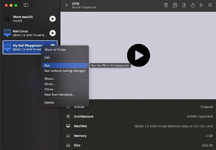Click the share icon in the toolbar
Viewport: 216px width, 150px height.
point(193,5)
